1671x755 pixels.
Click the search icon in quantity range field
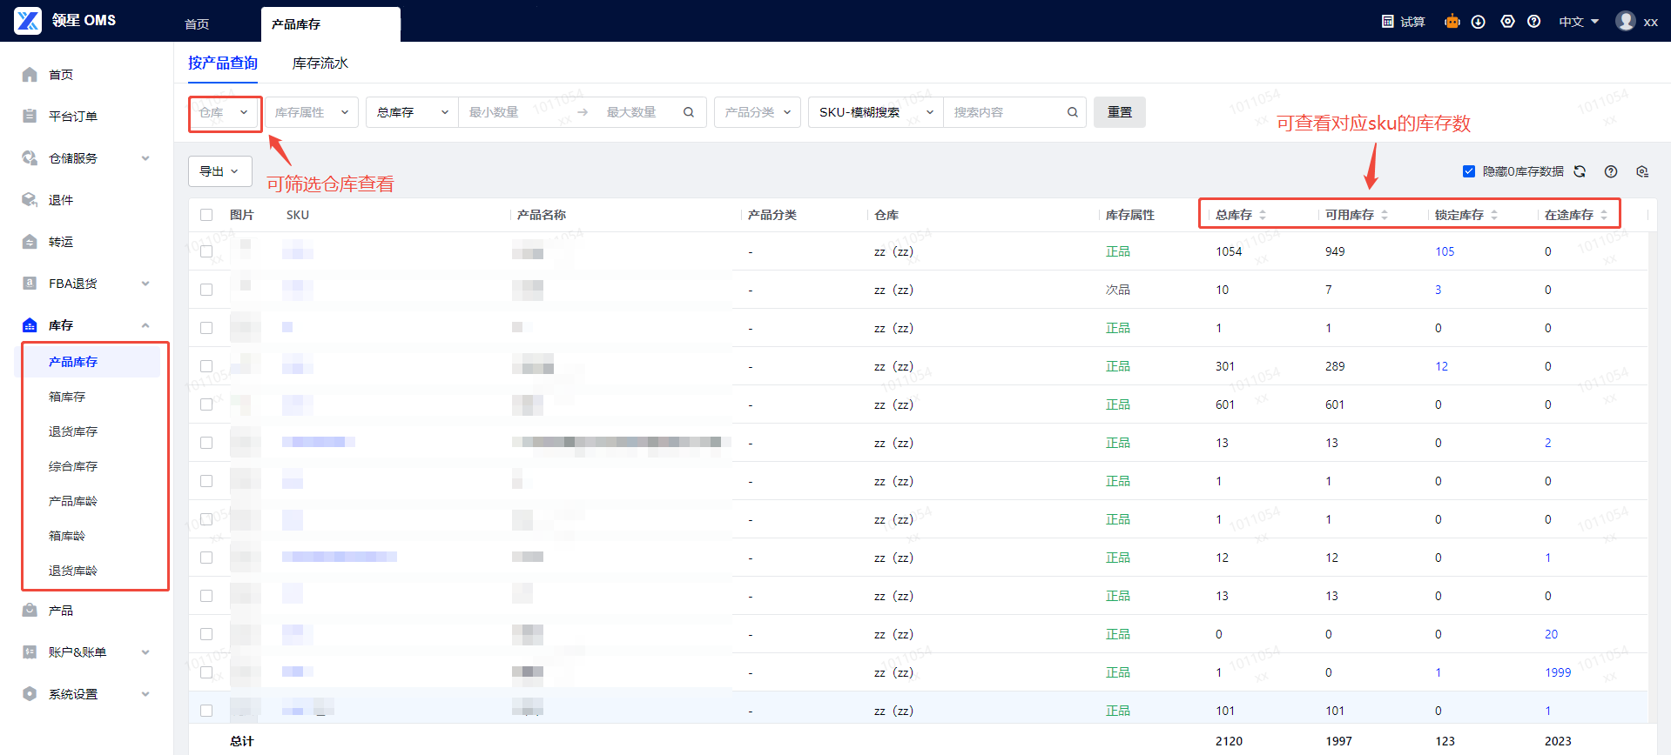click(689, 112)
